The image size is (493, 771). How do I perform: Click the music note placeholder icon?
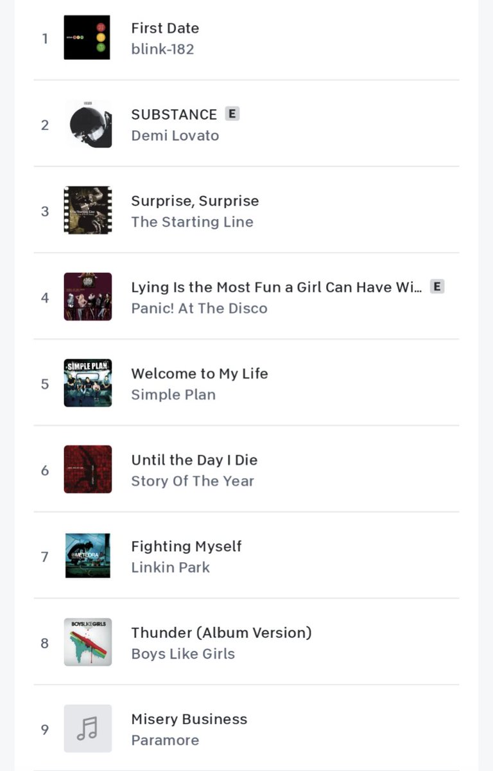(87, 729)
